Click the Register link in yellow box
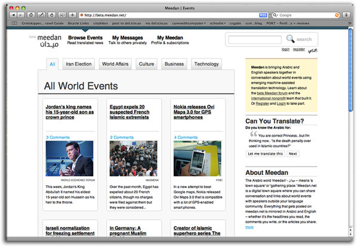Screen dimensions: 358x247 [x=263, y=104]
